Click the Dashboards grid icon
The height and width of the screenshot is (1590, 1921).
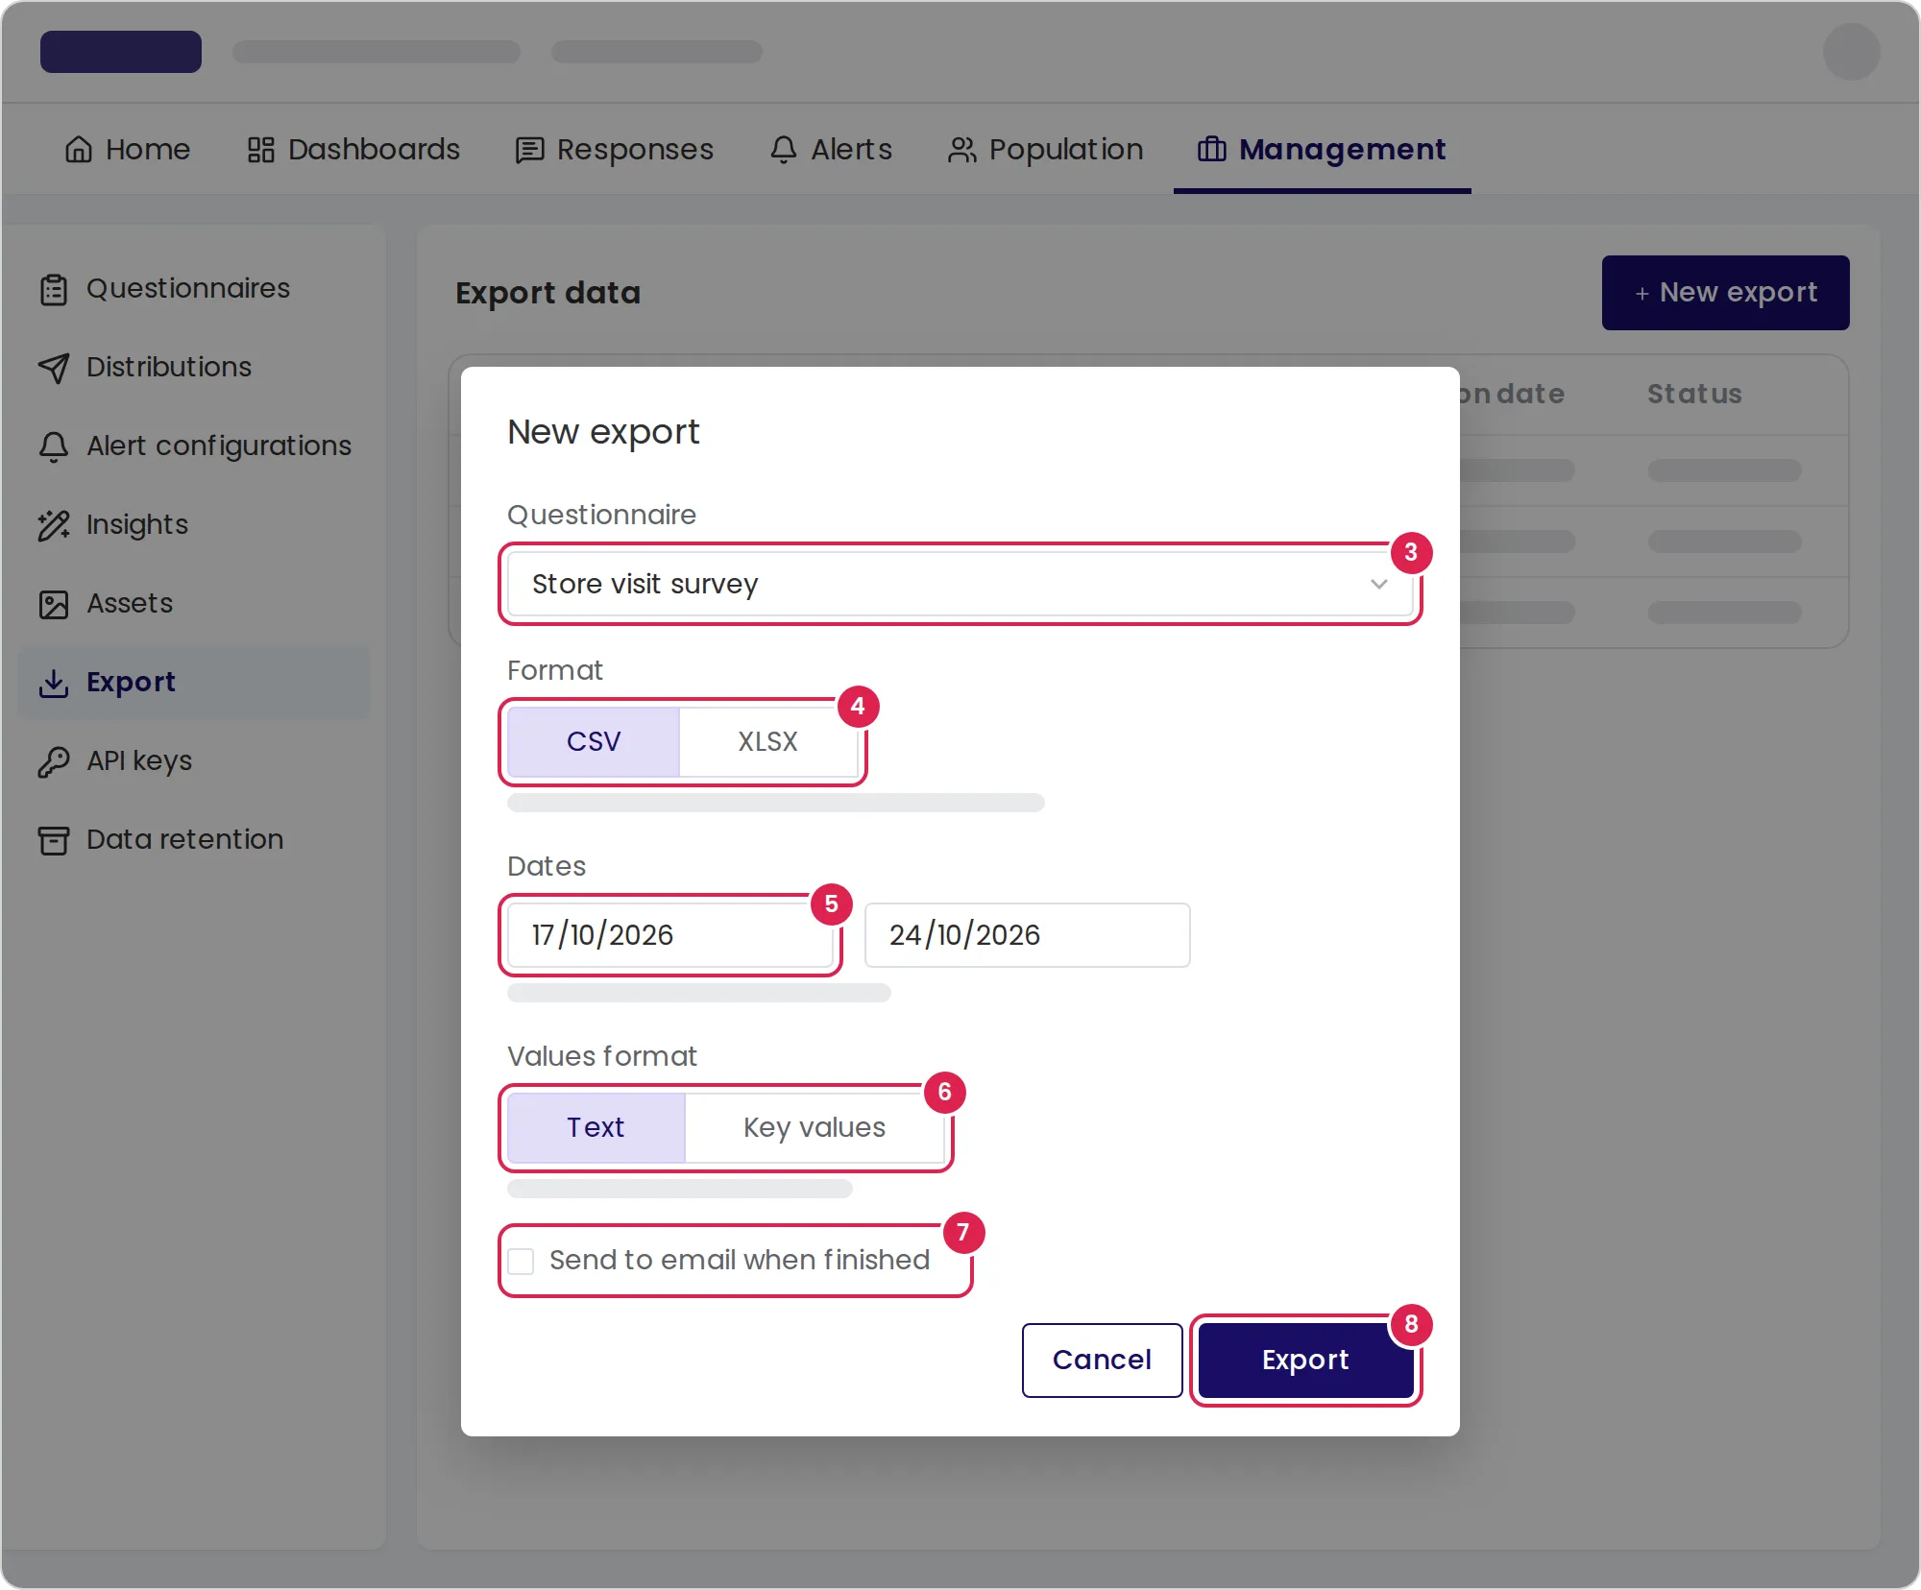261,150
